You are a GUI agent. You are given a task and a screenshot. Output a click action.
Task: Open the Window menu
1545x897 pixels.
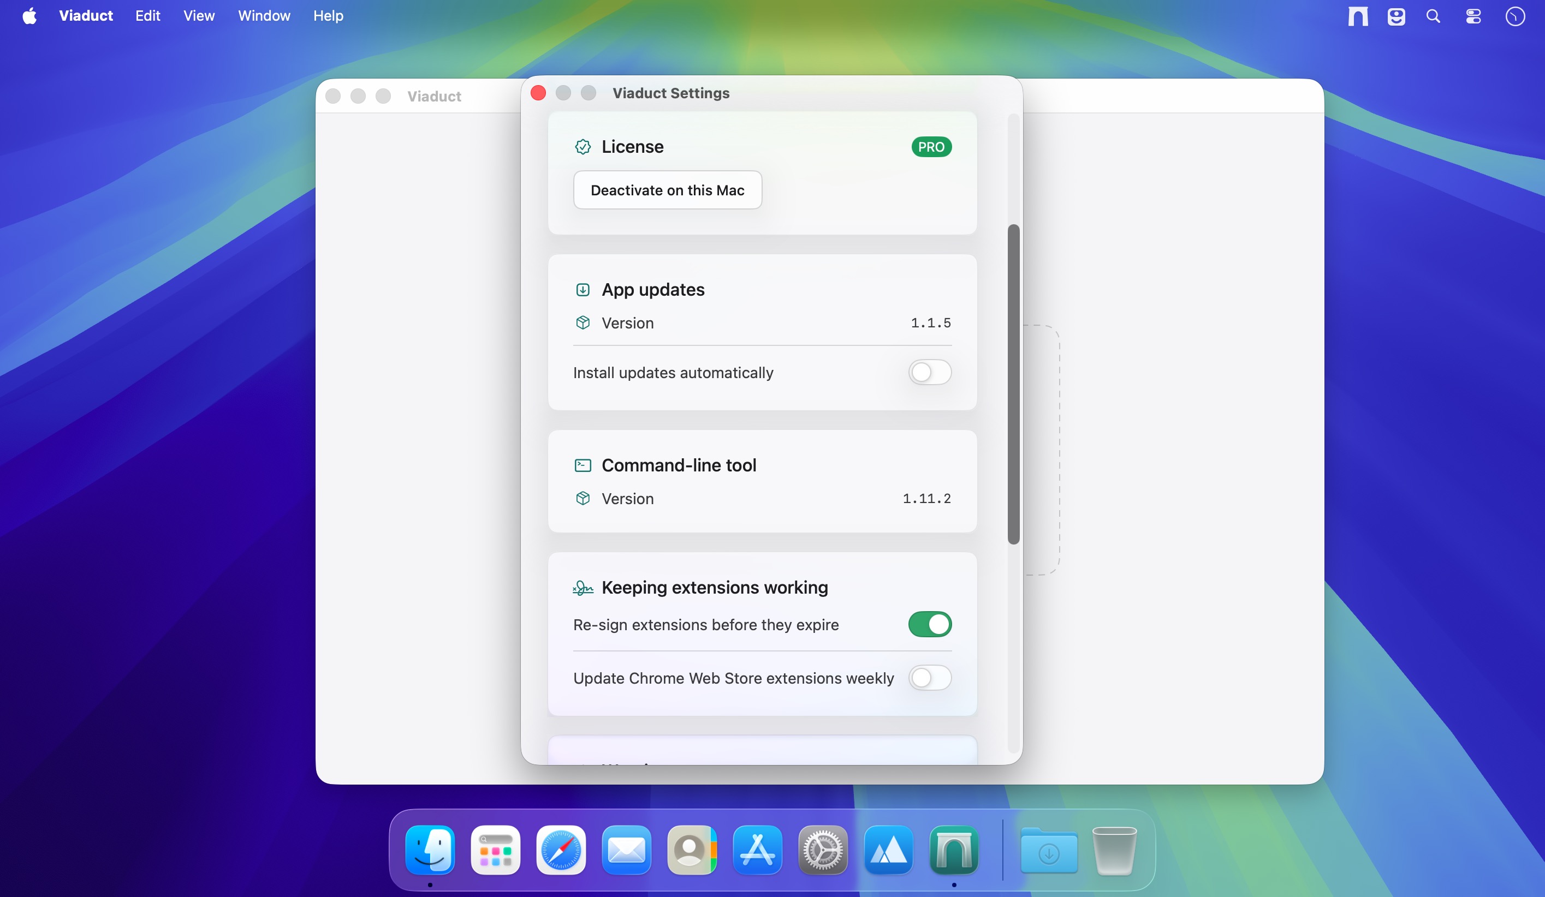pos(264,16)
